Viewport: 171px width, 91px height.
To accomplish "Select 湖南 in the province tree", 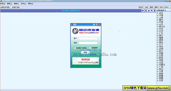I will coord(161,40).
